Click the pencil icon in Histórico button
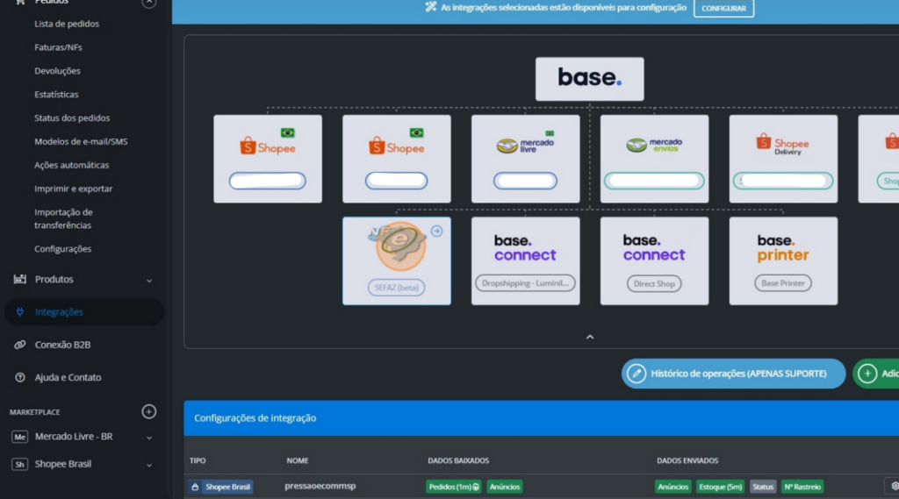Screen dimensions: 899x499 pos(636,374)
